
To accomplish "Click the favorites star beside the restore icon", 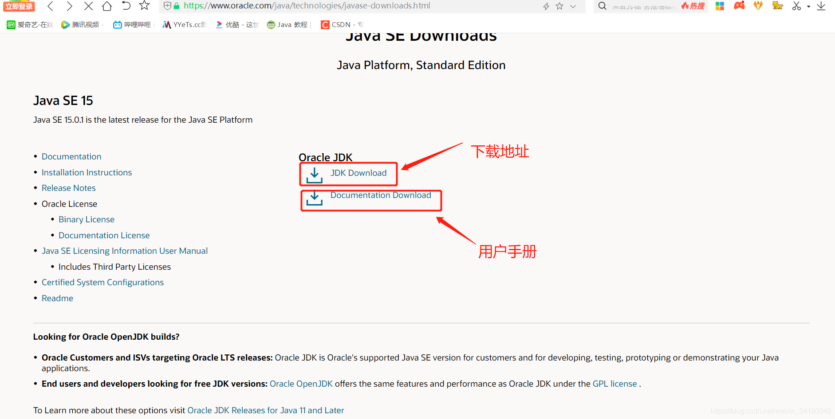I will [144, 6].
